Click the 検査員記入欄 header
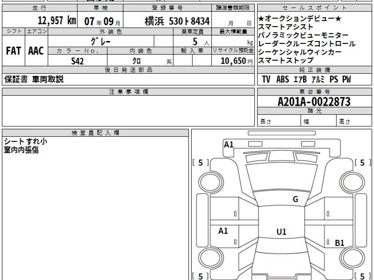Viewport: 374px width, 280px height. [x=95, y=133]
